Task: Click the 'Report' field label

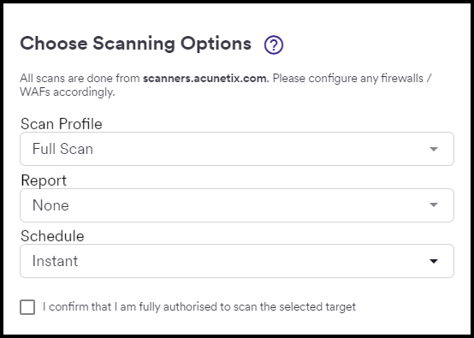Action: [44, 181]
